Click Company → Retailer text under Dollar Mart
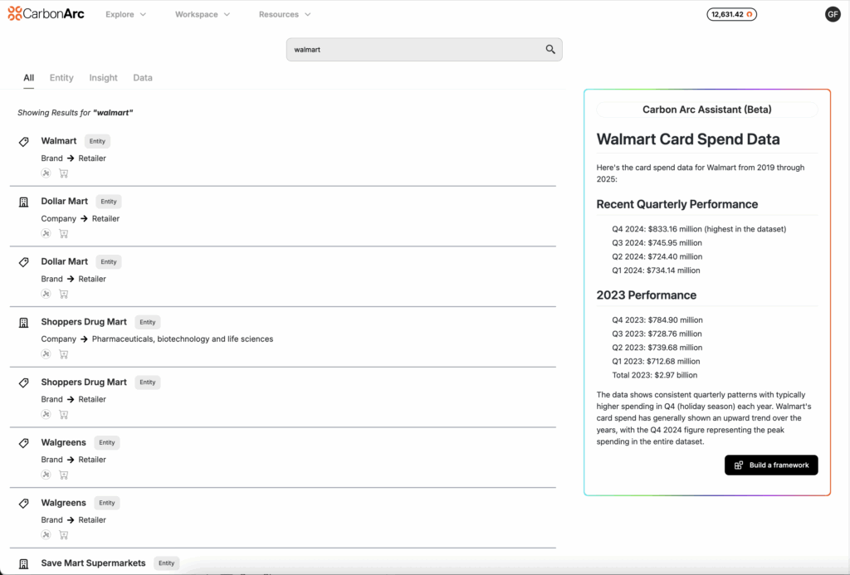This screenshot has height=575, width=850. click(x=81, y=218)
